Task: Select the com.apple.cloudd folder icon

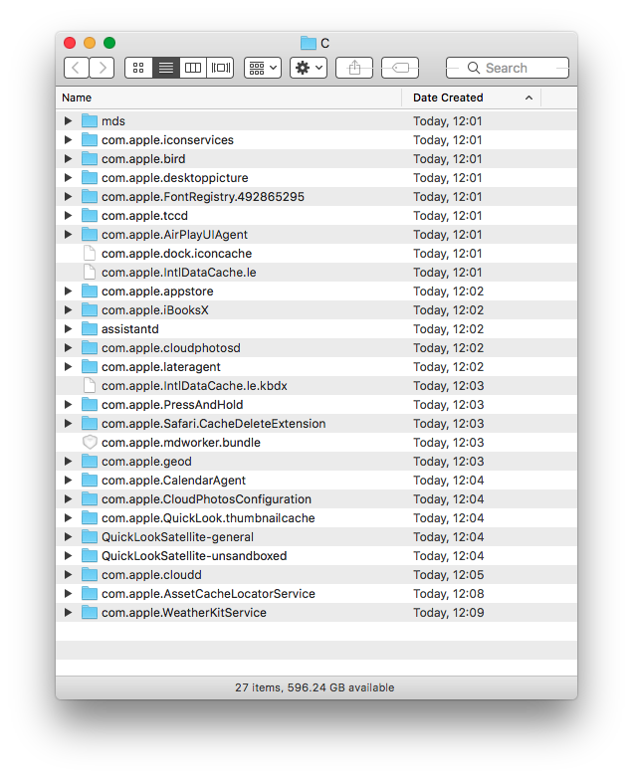Action: tap(90, 574)
